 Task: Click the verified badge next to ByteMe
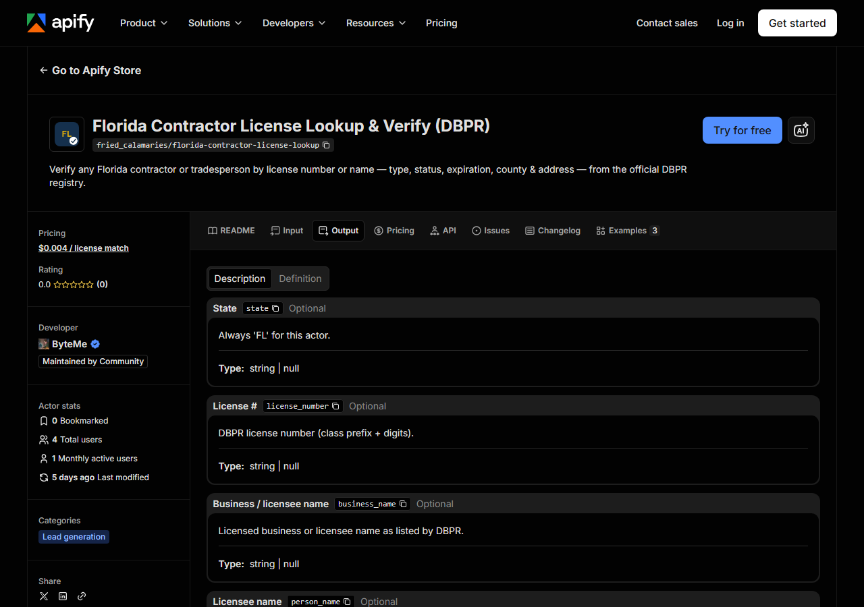click(95, 344)
